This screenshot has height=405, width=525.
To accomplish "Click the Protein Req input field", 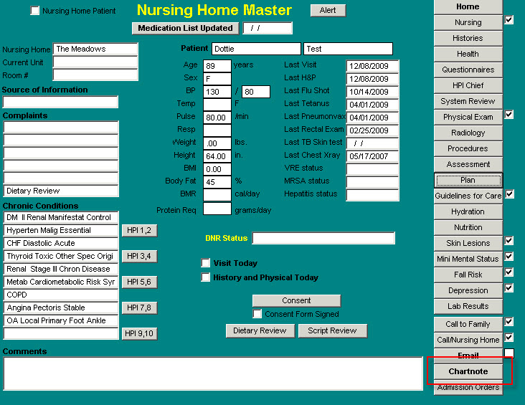I will pos(217,209).
